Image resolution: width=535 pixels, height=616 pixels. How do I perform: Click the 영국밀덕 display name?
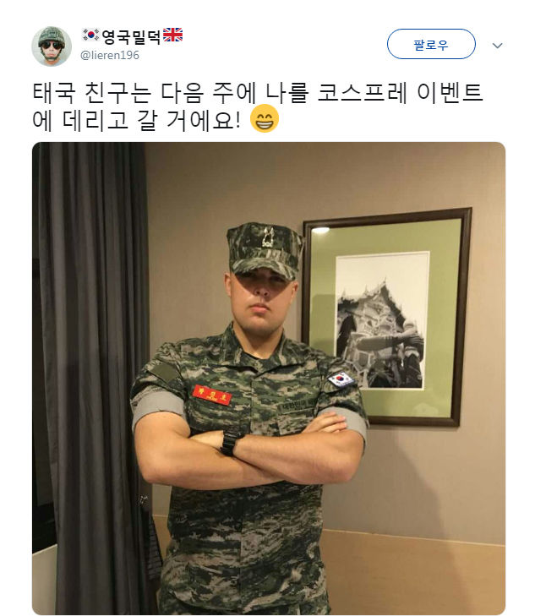click(132, 36)
